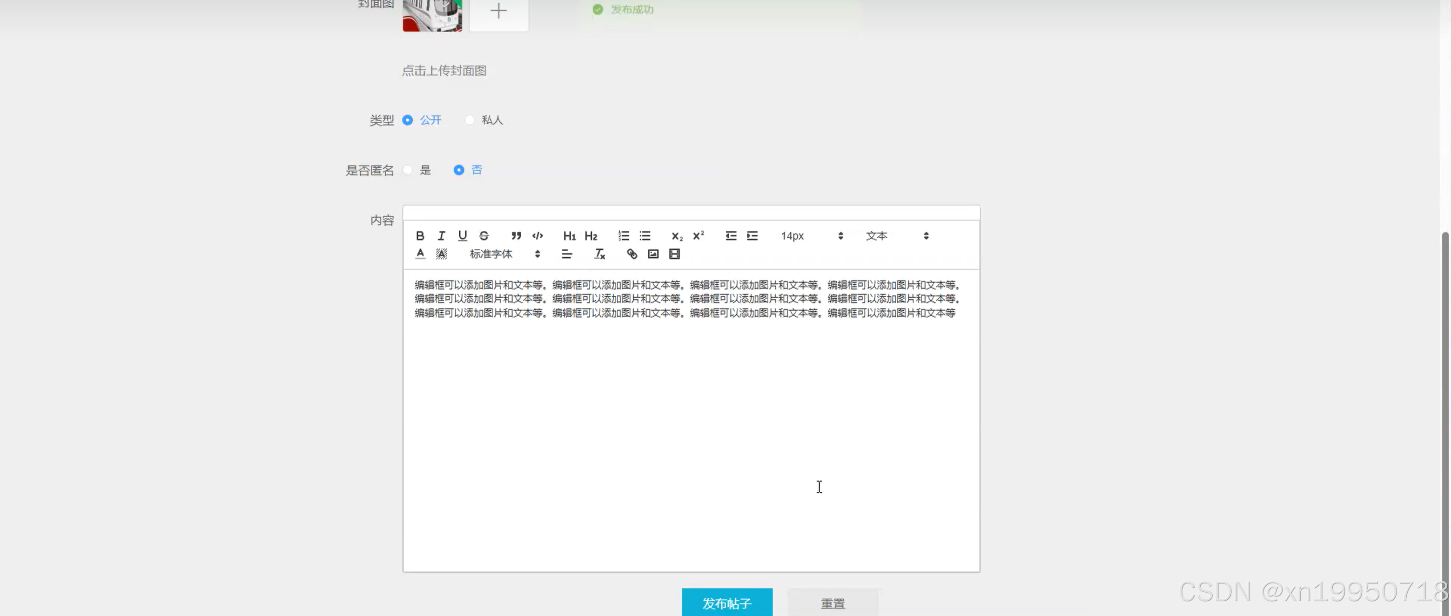Apply Heading 2 style
Image resolution: width=1451 pixels, height=616 pixels.
(x=591, y=236)
